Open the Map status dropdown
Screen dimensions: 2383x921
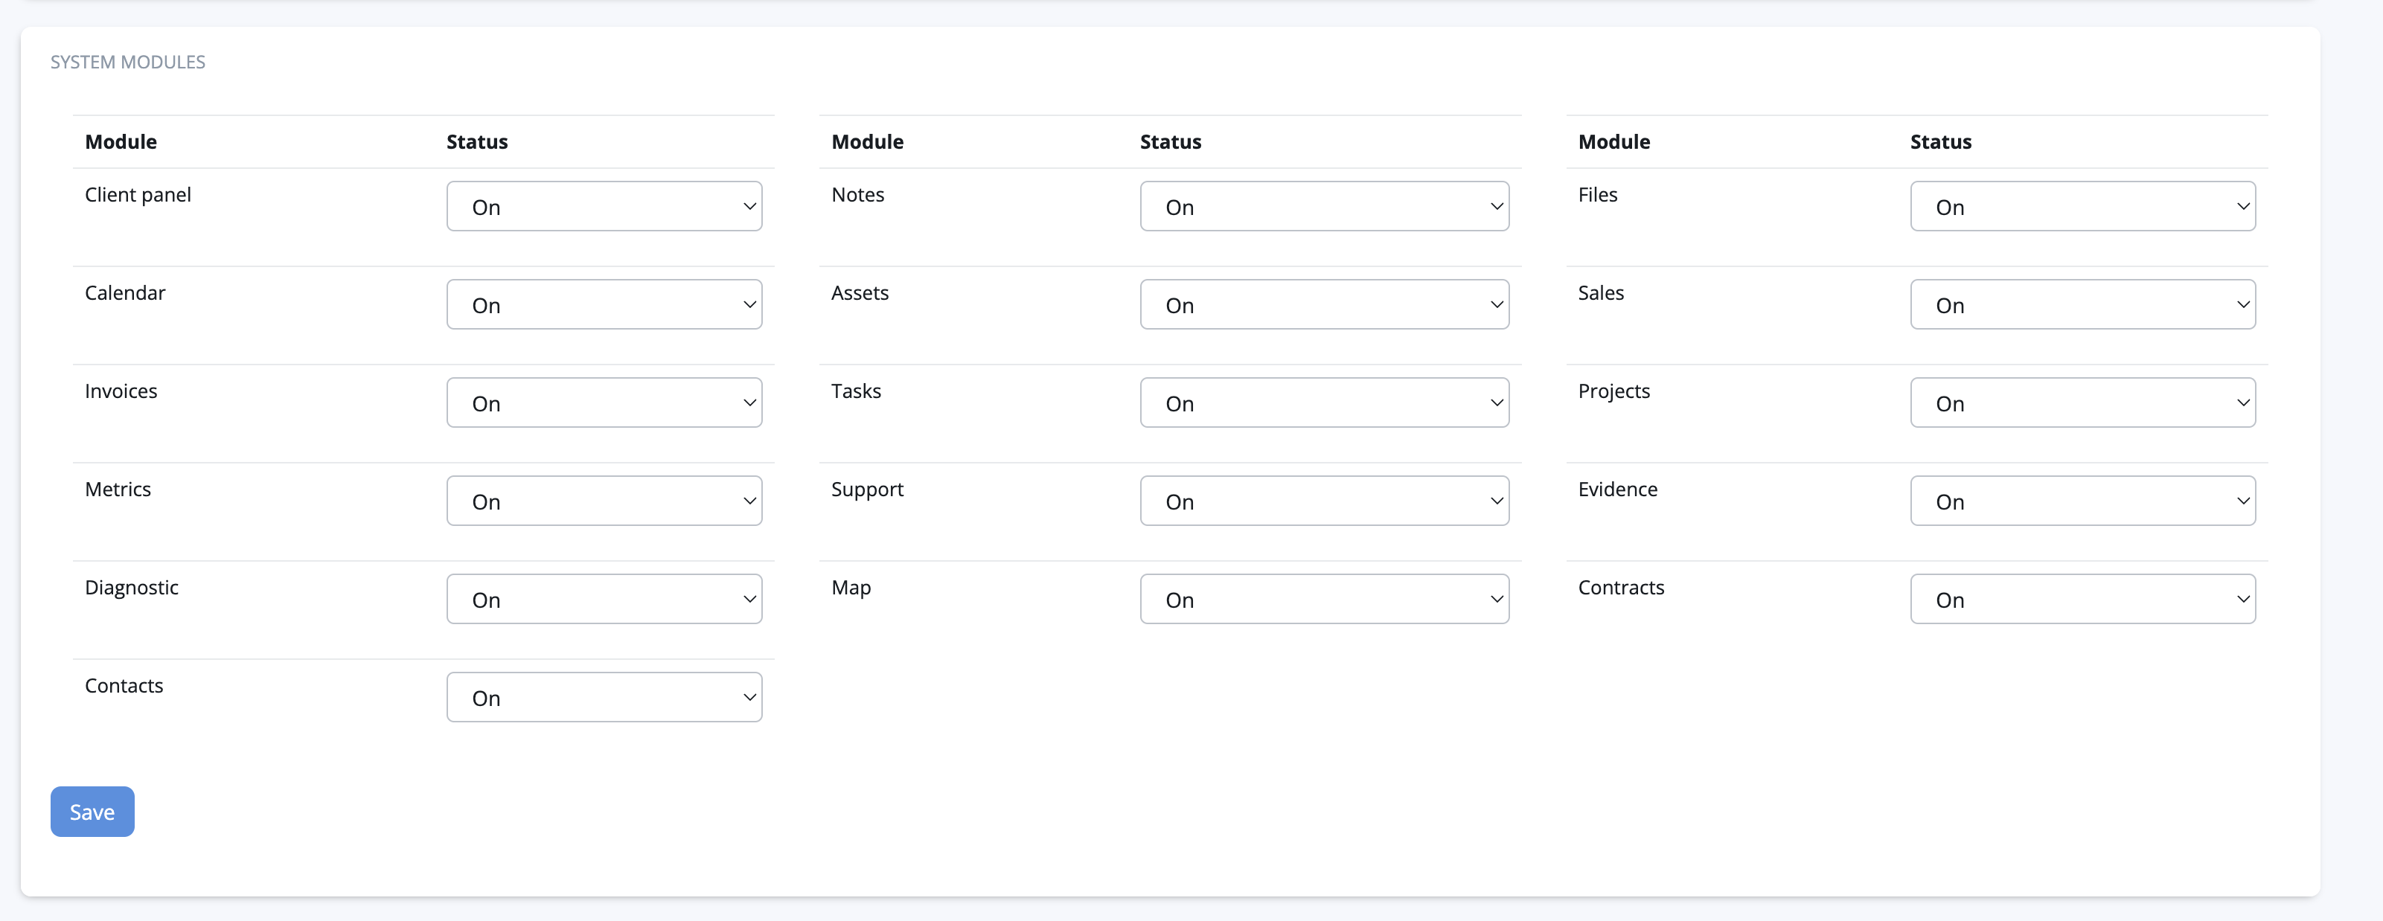tap(1324, 598)
